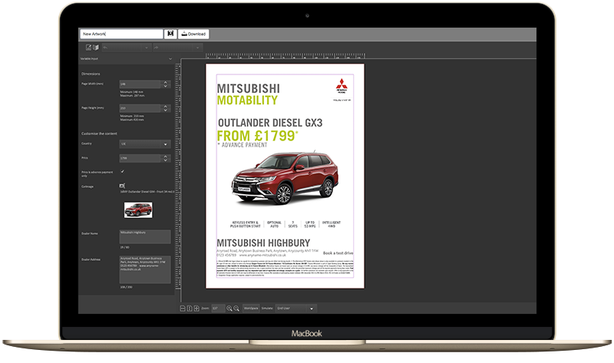Collapse the Variable Input panel chevron
614x363 pixels.
pos(170,59)
